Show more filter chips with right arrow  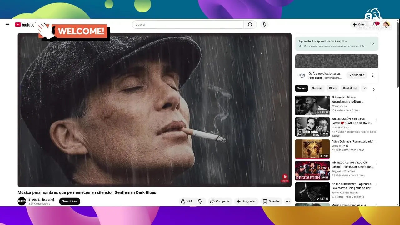point(373,89)
